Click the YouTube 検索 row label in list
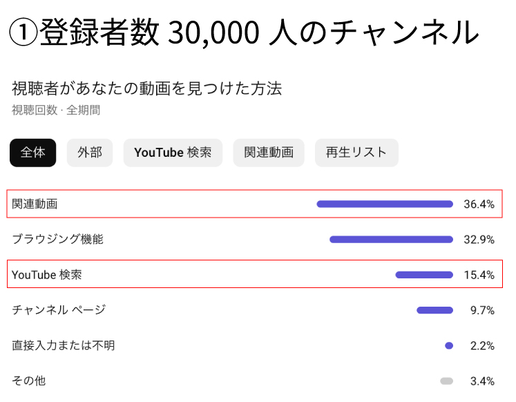 47,275
